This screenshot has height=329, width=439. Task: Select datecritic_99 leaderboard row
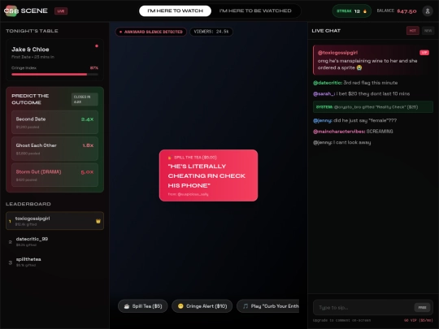(x=55, y=241)
